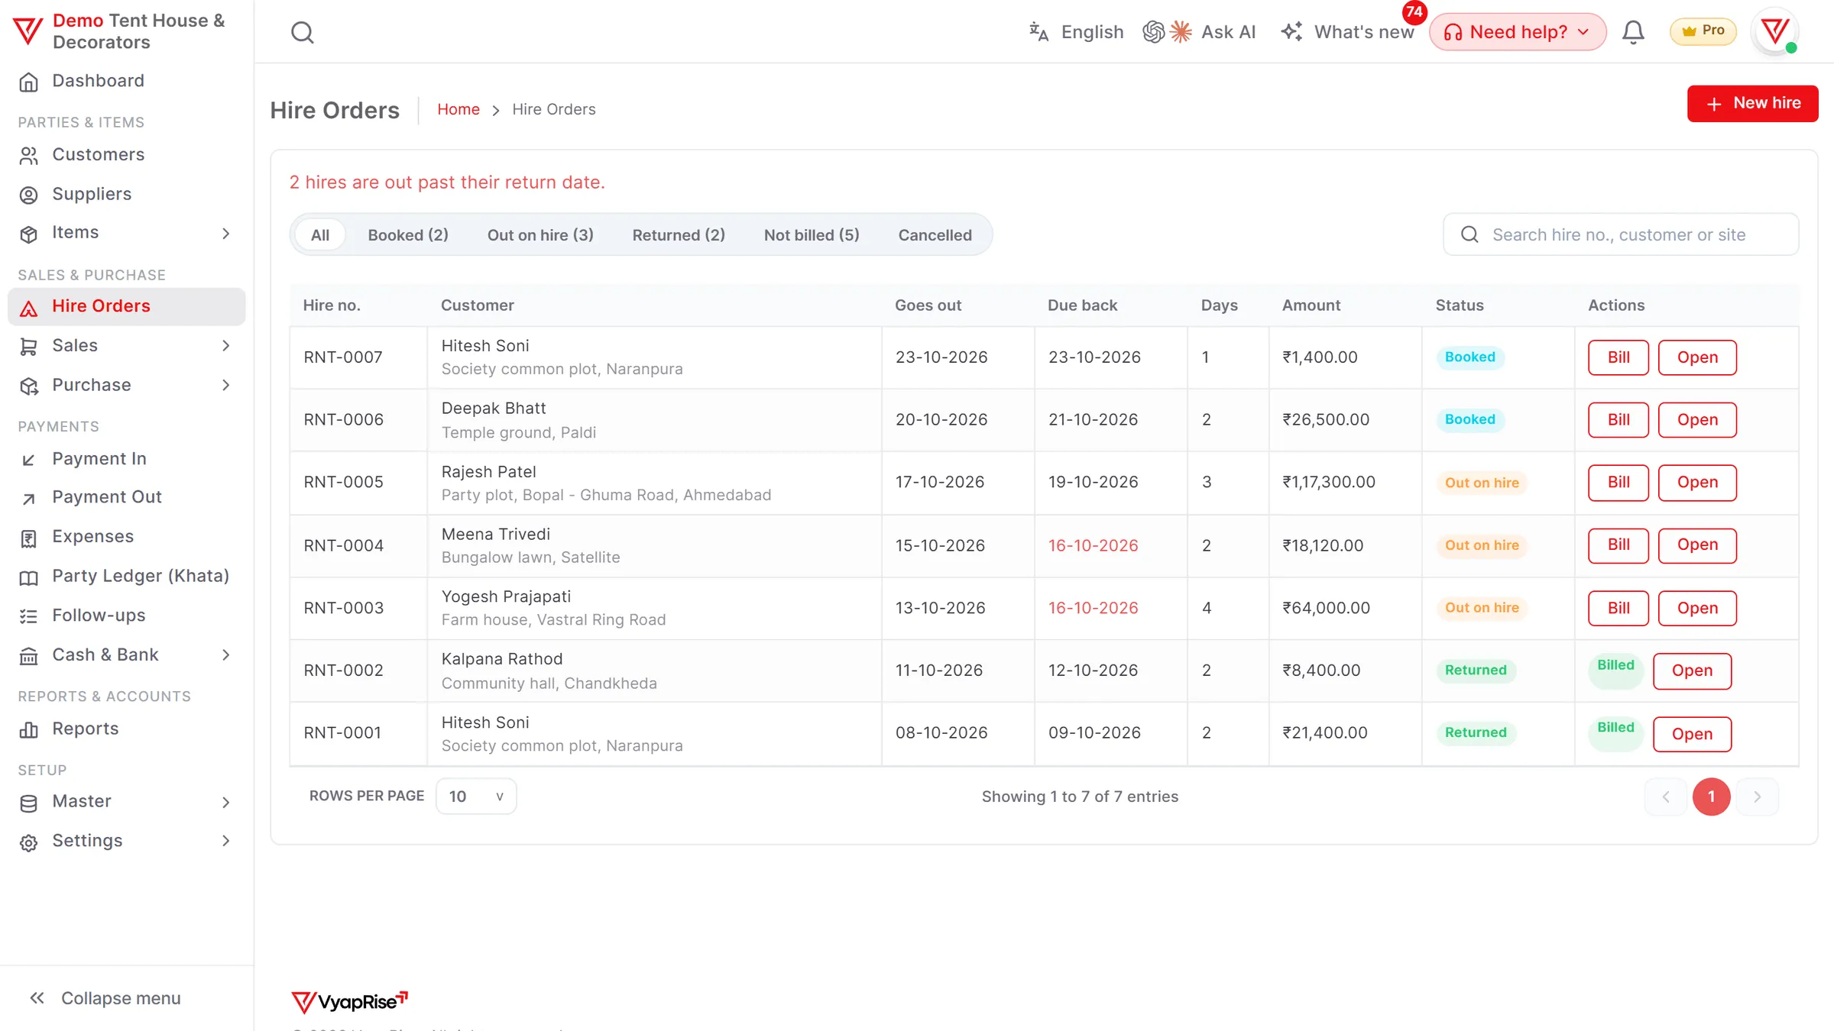
Task: Open the Need help? dropdown
Action: pyautogui.click(x=1518, y=32)
